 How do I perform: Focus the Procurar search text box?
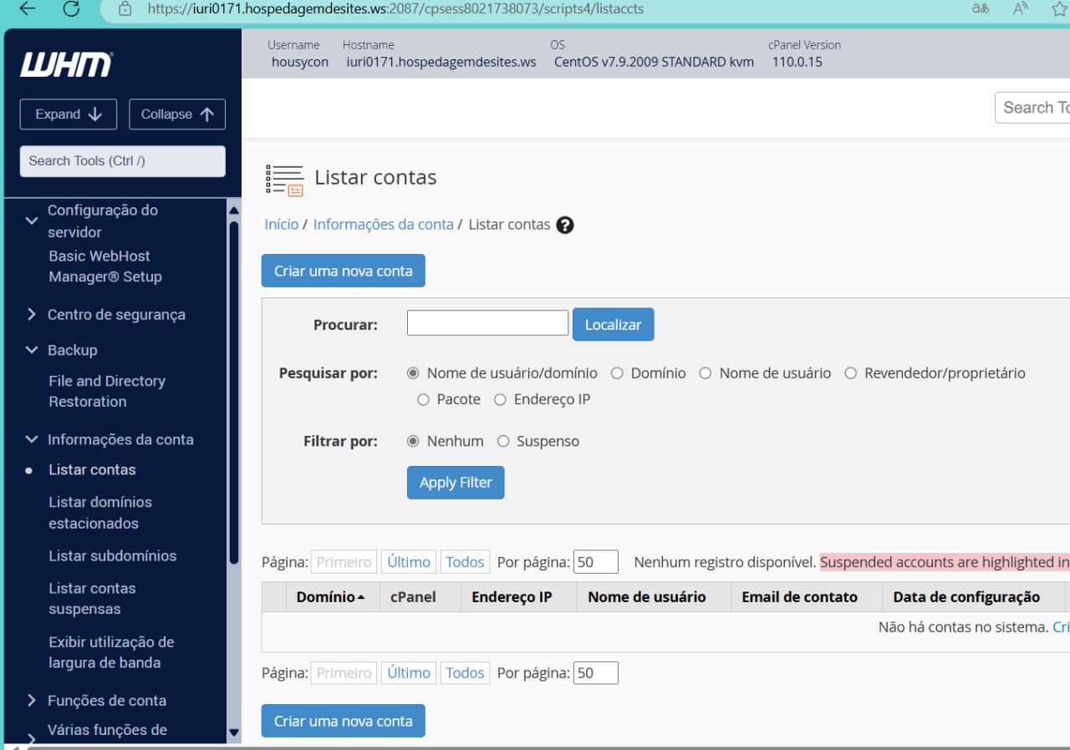(487, 323)
